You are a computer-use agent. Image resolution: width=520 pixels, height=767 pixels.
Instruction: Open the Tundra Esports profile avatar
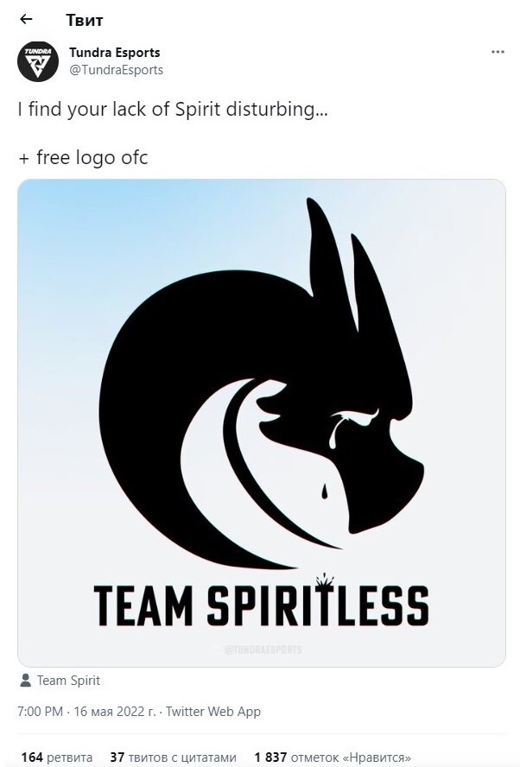click(38, 61)
